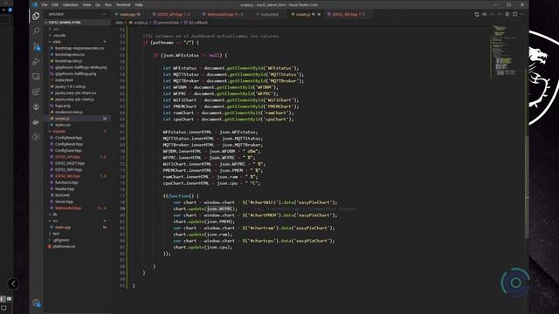The image size is (559, 314).
Task: Open the Source Control view
Action: click(x=36, y=46)
